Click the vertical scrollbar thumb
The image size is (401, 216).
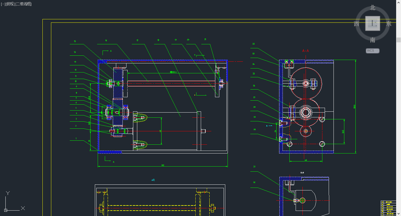click(398, 40)
